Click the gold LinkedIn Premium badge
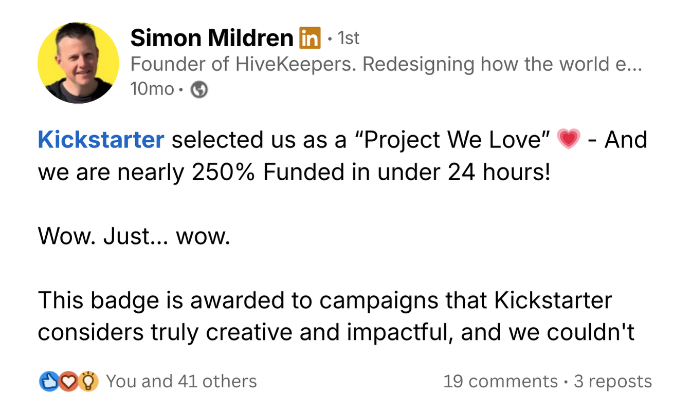This screenshot has height=417, width=691. coord(309,38)
